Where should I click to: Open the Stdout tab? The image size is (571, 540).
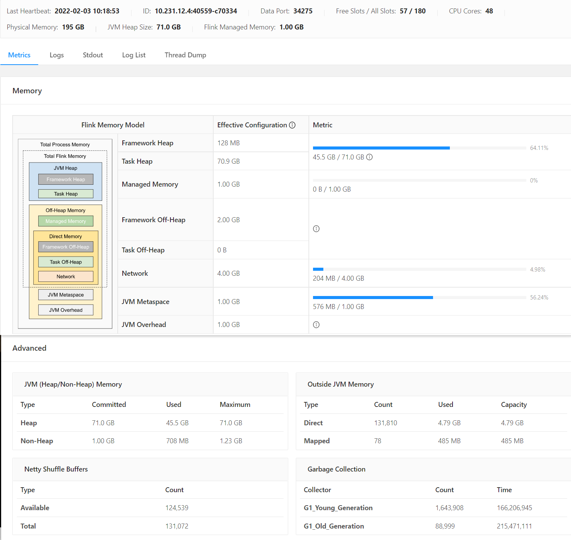[x=93, y=55]
